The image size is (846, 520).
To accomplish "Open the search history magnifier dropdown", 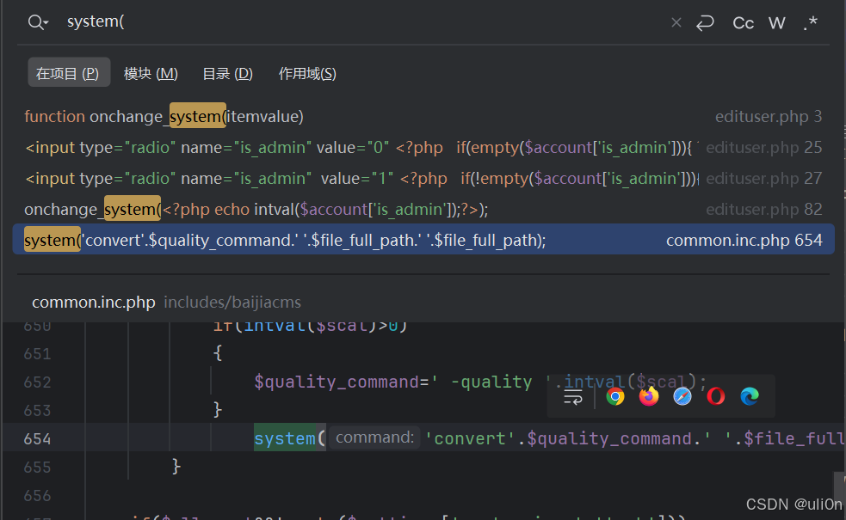I will [39, 22].
